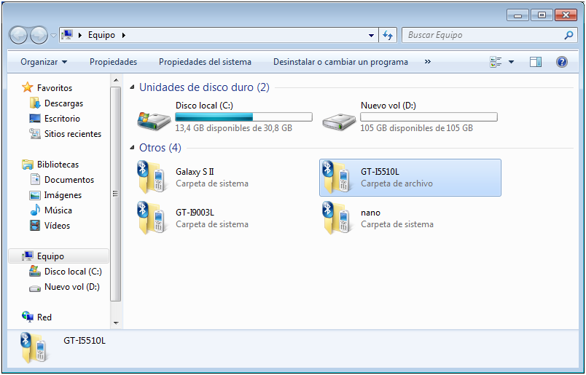
Task: Click sidebar scrollbar up arrow
Action: (115, 80)
